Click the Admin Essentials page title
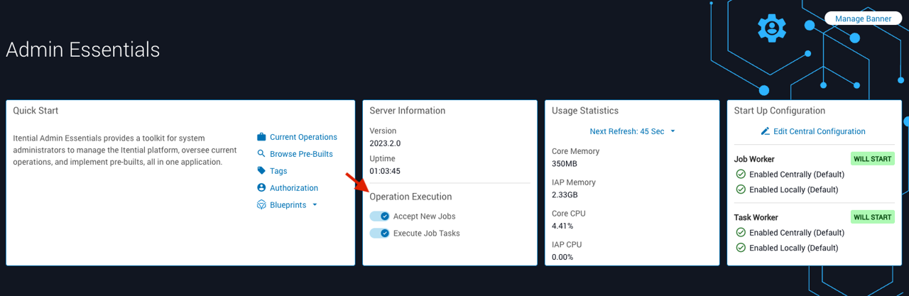 click(x=83, y=50)
